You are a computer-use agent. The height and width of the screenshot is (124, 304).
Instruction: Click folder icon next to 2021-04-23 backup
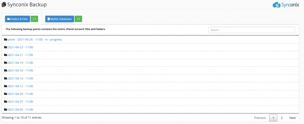[x=6, y=47]
